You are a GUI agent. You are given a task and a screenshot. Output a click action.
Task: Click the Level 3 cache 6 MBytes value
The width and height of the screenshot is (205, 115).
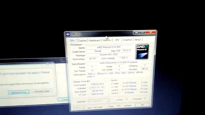pos(129,93)
